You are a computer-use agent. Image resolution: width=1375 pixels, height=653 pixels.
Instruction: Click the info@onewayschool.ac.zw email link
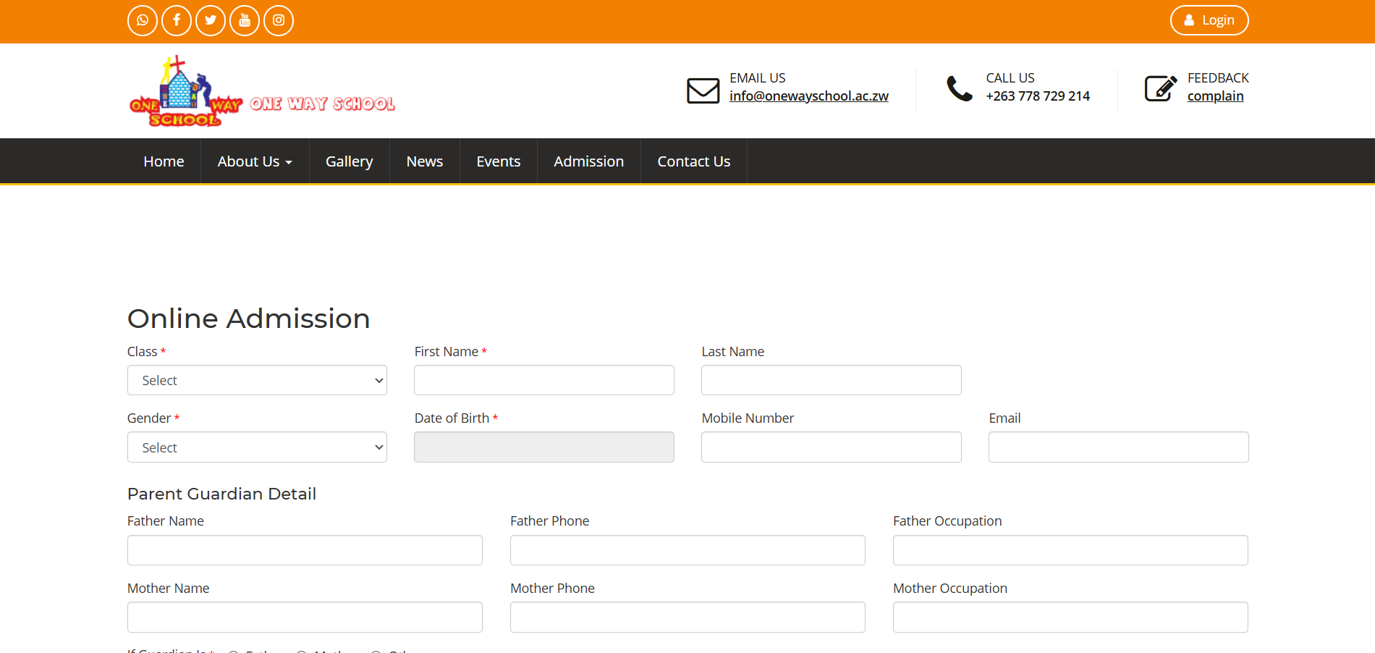[x=808, y=96]
